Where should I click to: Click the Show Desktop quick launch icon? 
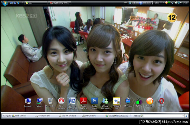click(11, 3)
